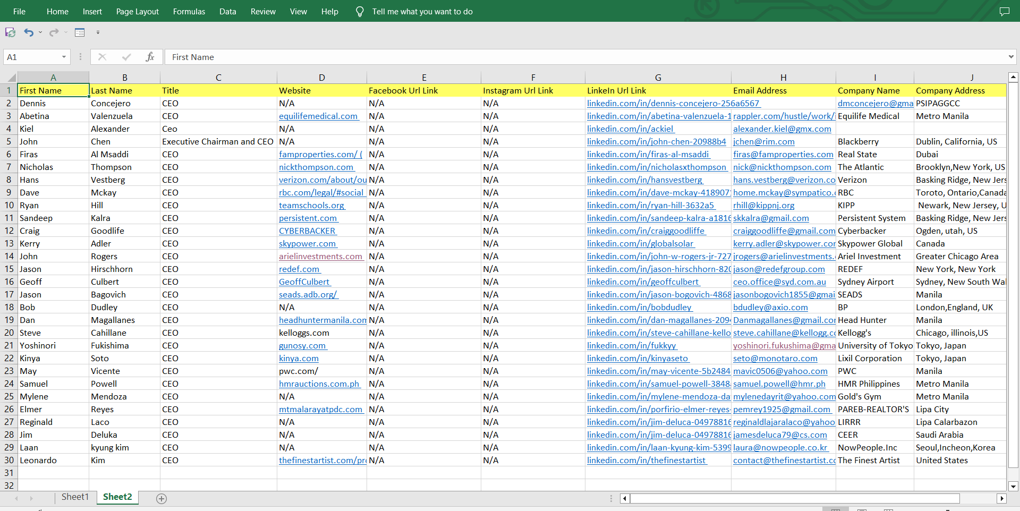Select the cell containing NowPeople.Inc
Image resolution: width=1020 pixels, height=511 pixels.
pyautogui.click(x=874, y=447)
